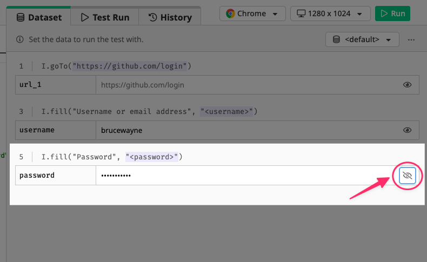Screen dimensions: 427x262
Task: Click the "Set the data to run the test with." text
Action: pyautogui.click(x=86, y=39)
